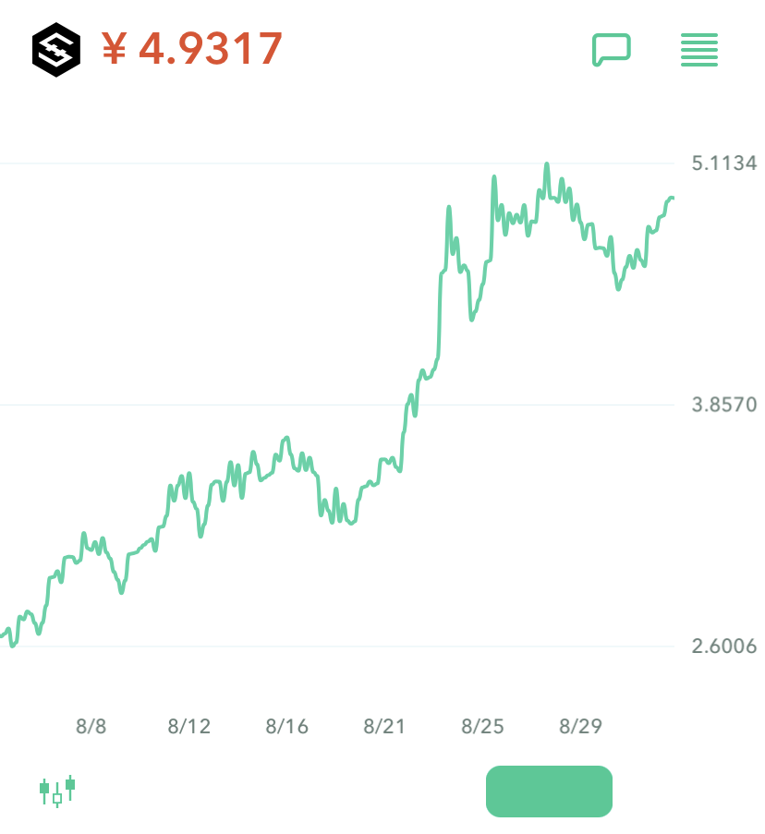
Task: Select the 8/29 date label
Action: coord(580,727)
